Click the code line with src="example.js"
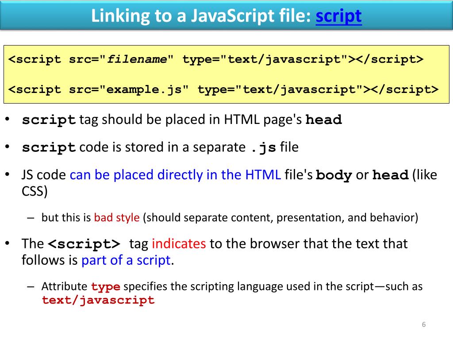453x340 pixels. 223,89
